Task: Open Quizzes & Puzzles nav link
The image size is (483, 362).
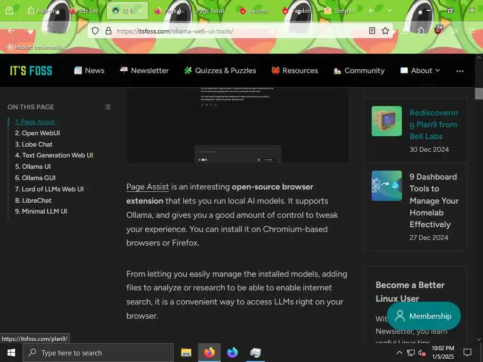Action: [220, 71]
